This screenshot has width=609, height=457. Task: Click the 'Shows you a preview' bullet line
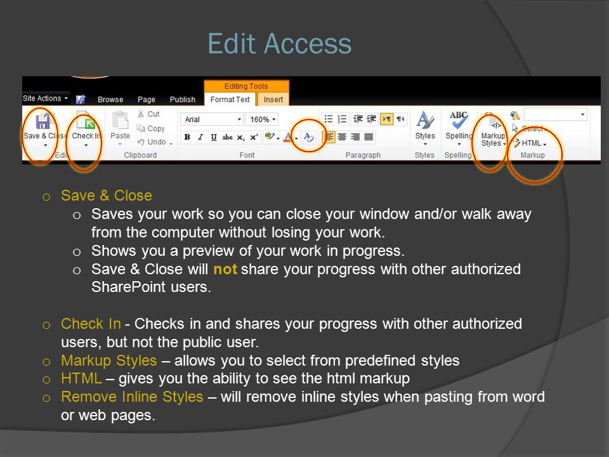pyautogui.click(x=248, y=251)
